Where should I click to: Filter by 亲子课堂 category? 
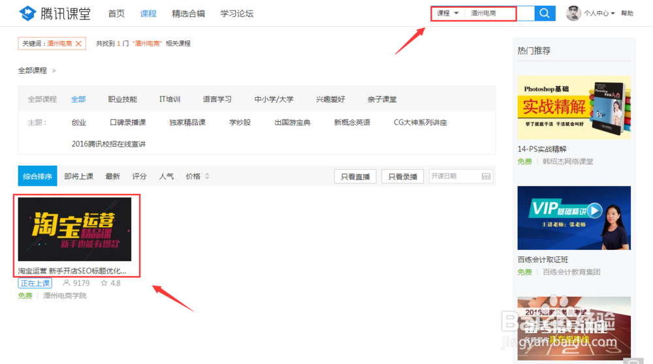(x=382, y=99)
